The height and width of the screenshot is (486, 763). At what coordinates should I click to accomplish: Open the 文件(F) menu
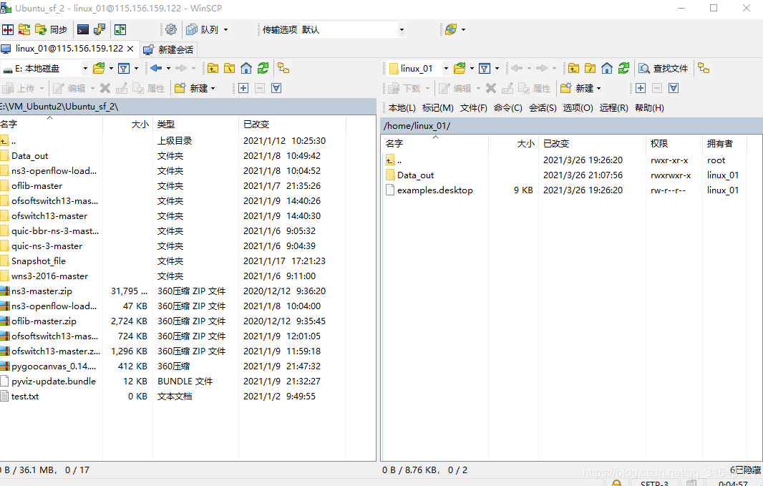(x=473, y=108)
